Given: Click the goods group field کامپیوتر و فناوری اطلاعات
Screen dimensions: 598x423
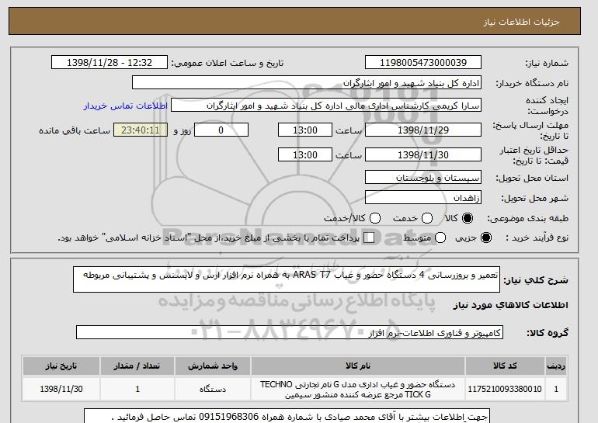Looking at the screenshot, I should point(290,332).
